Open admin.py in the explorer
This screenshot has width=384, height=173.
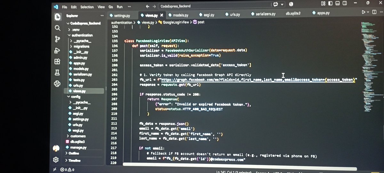click(80, 58)
